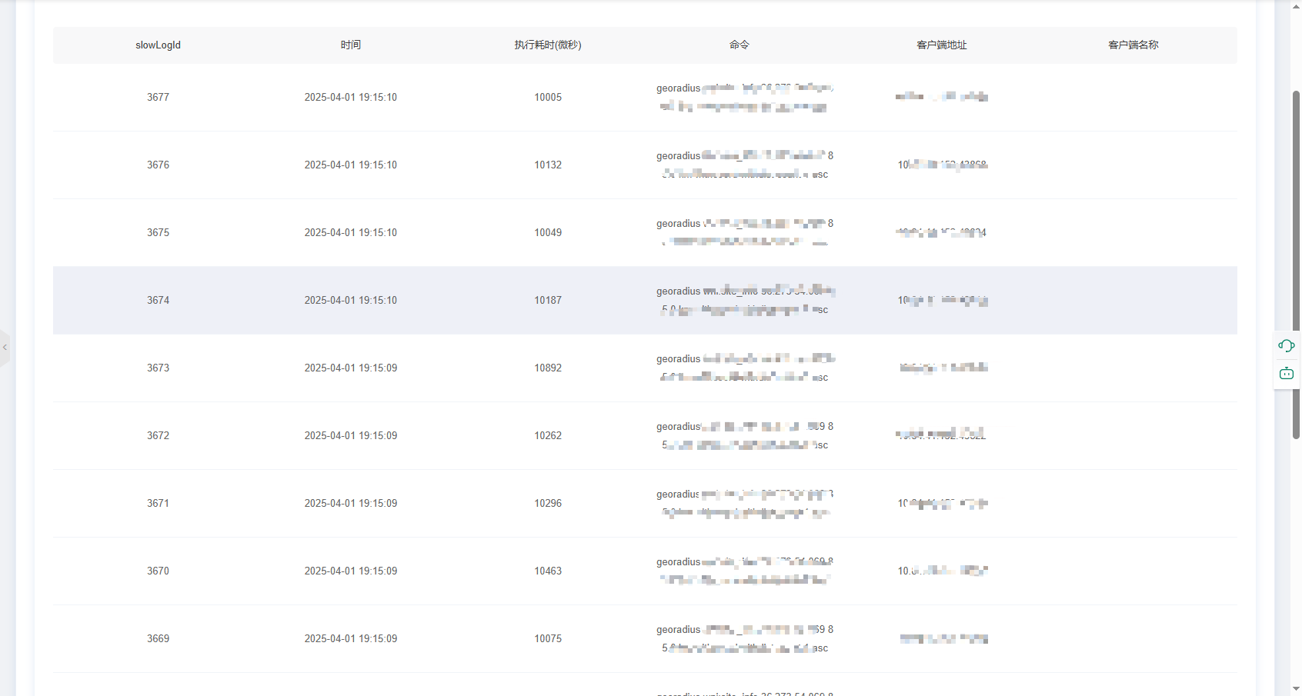Click the client address in row 3675

coord(942,233)
